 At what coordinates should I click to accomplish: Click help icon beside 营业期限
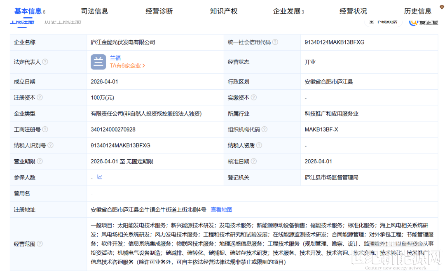(40, 162)
